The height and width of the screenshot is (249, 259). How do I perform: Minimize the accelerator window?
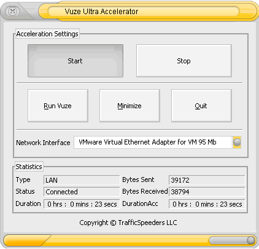pyautogui.click(x=129, y=106)
